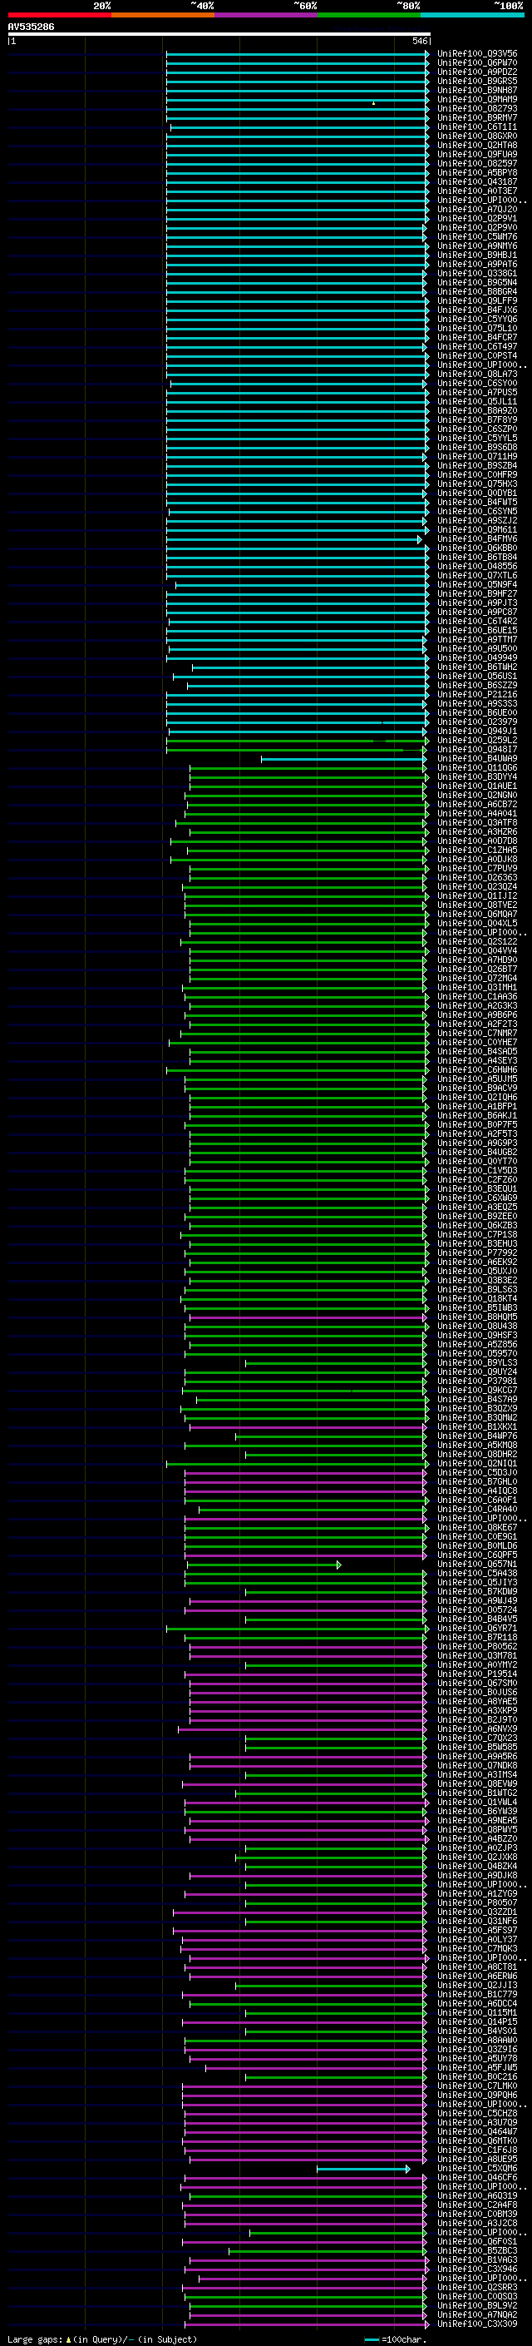Open hit UniRef100_B9GRS5
Screen dimensions: 532x2346
[477, 82]
